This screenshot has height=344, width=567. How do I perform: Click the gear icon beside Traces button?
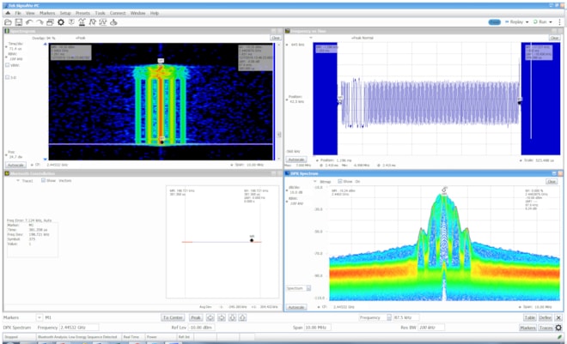point(558,328)
